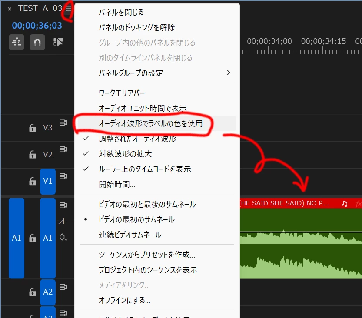This screenshot has height=318, width=362.
Task: Choose パネルを閉じる menu item
Action: click(x=157, y=12)
